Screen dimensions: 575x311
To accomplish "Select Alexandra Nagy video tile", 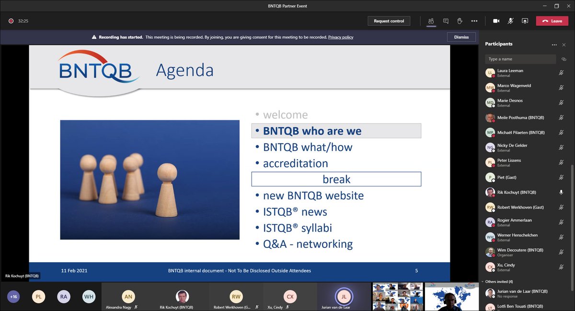I will (128, 297).
